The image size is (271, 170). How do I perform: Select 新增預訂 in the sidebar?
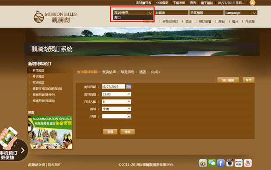39,70
